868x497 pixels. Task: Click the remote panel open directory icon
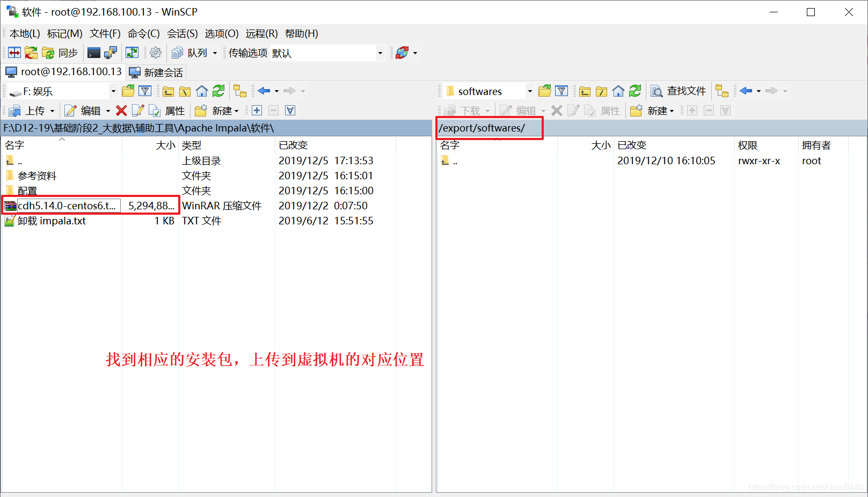(545, 91)
